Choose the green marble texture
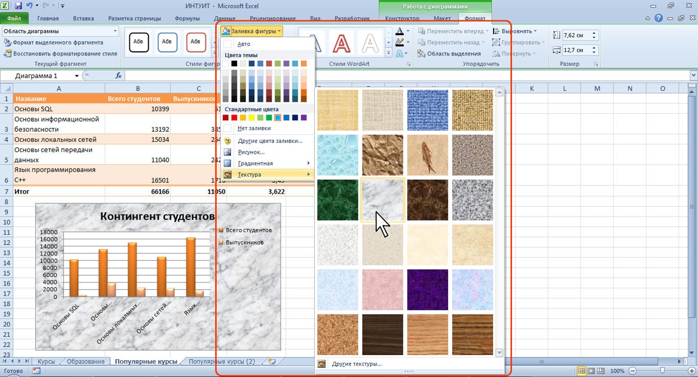 (x=338, y=200)
